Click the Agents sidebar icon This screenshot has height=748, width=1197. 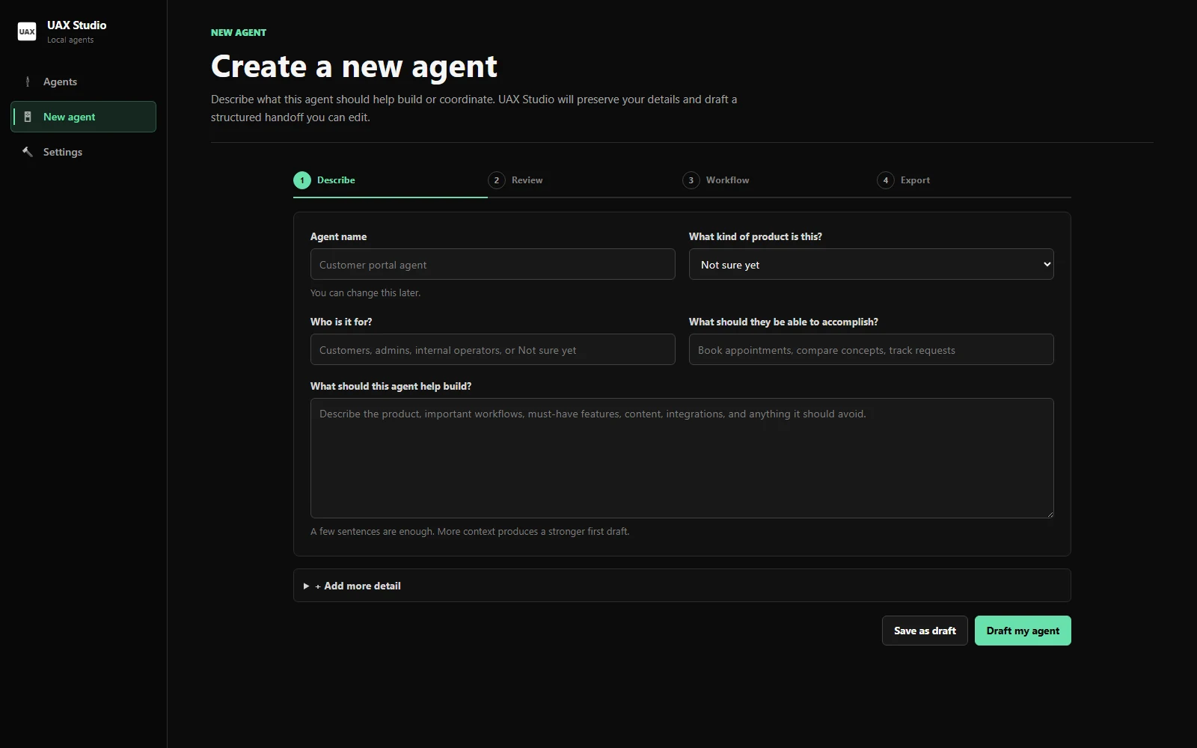click(x=28, y=82)
